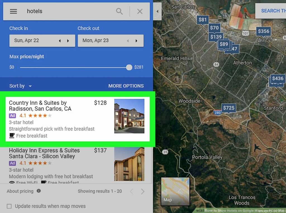Viewport: 286px width, 213px height.
Task: Enable Update results when map moves
Action: click(x=9, y=206)
